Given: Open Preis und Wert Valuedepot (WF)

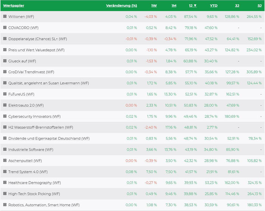Looking at the screenshot, I should click(x=36, y=50).
